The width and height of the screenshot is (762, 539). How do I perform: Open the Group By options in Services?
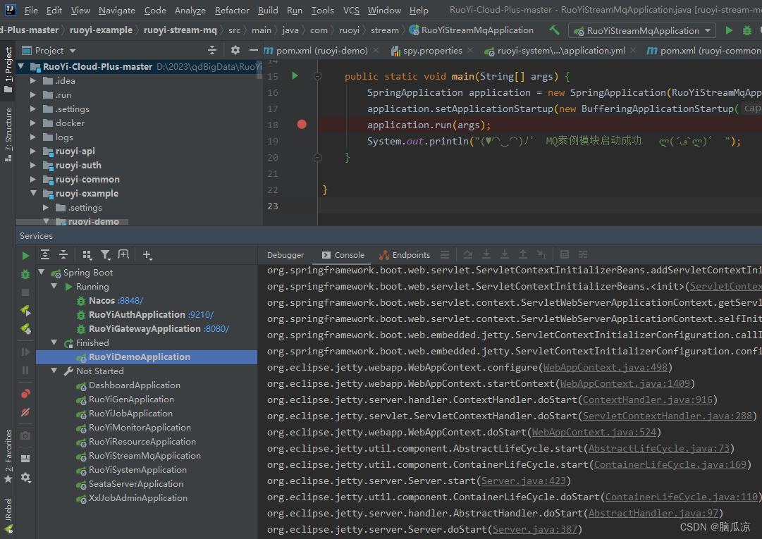87,255
